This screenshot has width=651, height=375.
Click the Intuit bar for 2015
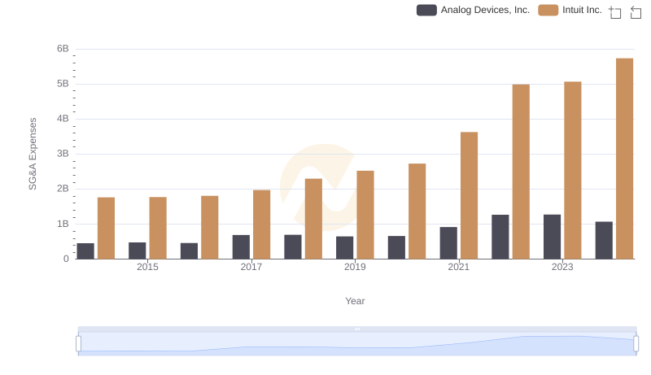[158, 228]
